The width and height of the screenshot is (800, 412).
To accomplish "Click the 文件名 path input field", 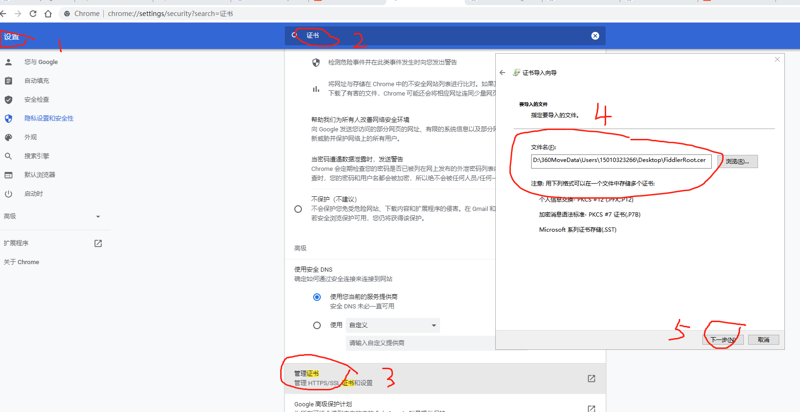I will (x=621, y=161).
